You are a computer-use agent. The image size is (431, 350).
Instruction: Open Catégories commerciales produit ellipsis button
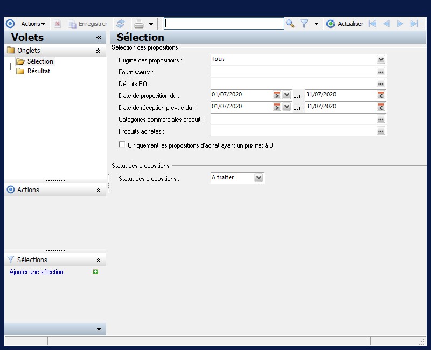(x=381, y=119)
